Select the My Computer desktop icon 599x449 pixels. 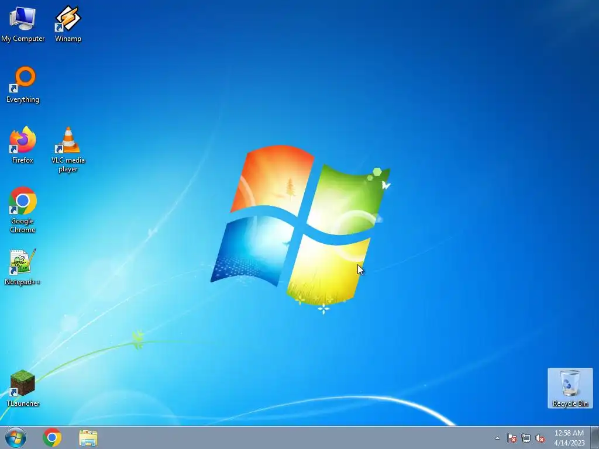click(x=23, y=23)
